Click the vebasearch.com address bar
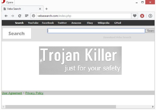The height and width of the screenshot is (110, 156). pos(81,16)
